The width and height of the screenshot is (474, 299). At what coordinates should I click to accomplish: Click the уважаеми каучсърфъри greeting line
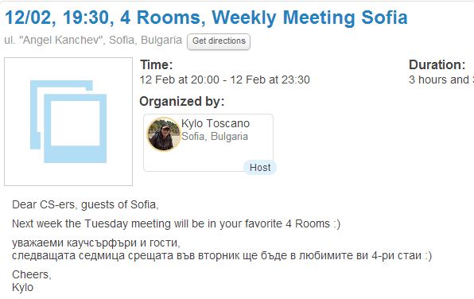(x=96, y=243)
